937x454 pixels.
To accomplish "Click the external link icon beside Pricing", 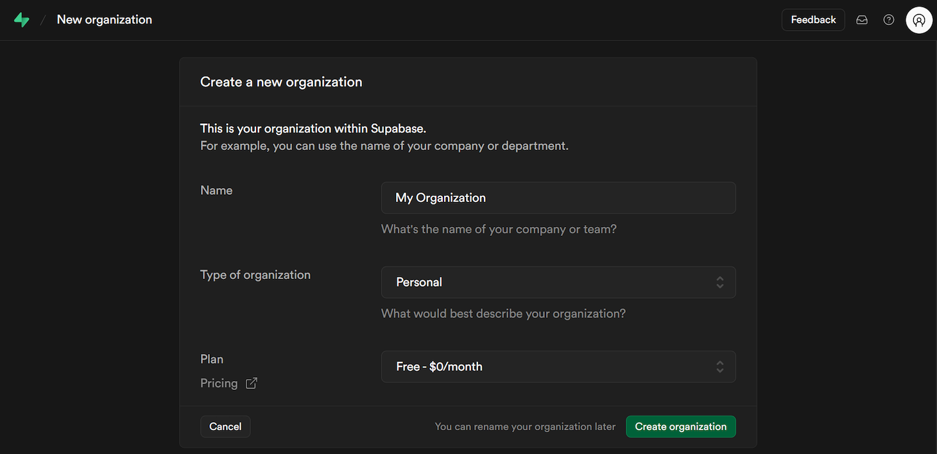I will (252, 383).
